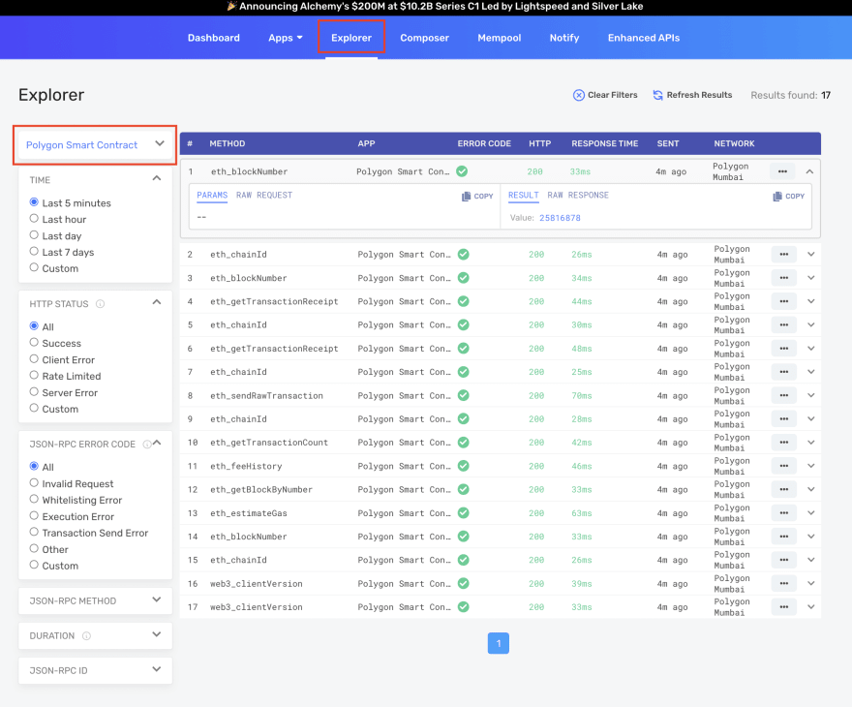Select the Last hour time filter
Viewport: 852px width, 707px height.
(35, 220)
